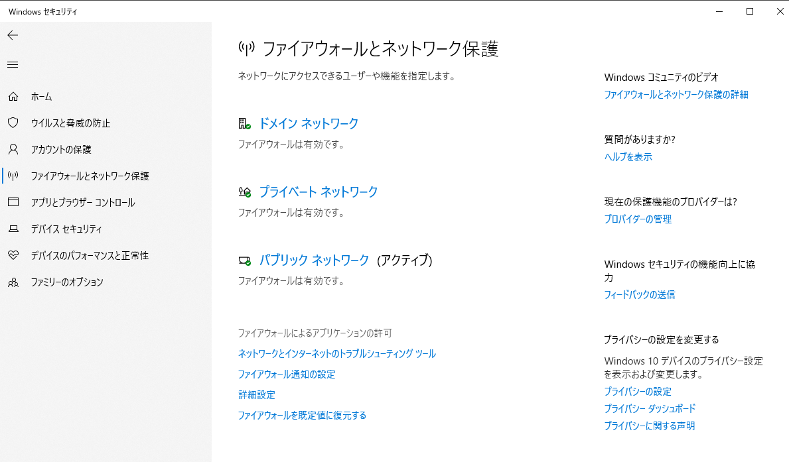Go to アプリとブラウザー コントロール
The width and height of the screenshot is (789, 462).
[83, 203]
